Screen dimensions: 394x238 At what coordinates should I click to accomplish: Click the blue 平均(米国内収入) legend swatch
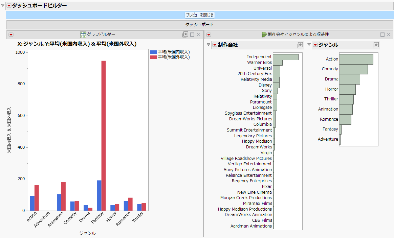point(154,52)
